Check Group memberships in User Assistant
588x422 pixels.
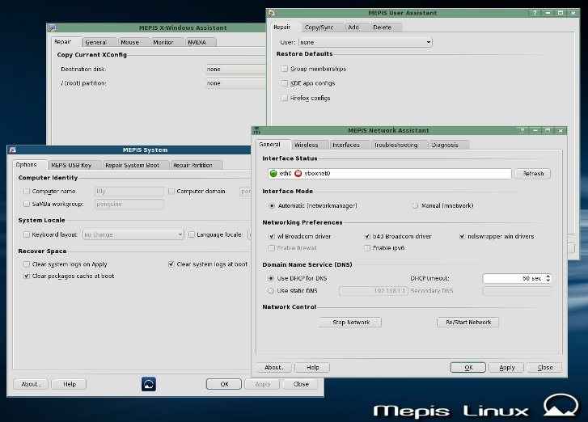point(284,69)
